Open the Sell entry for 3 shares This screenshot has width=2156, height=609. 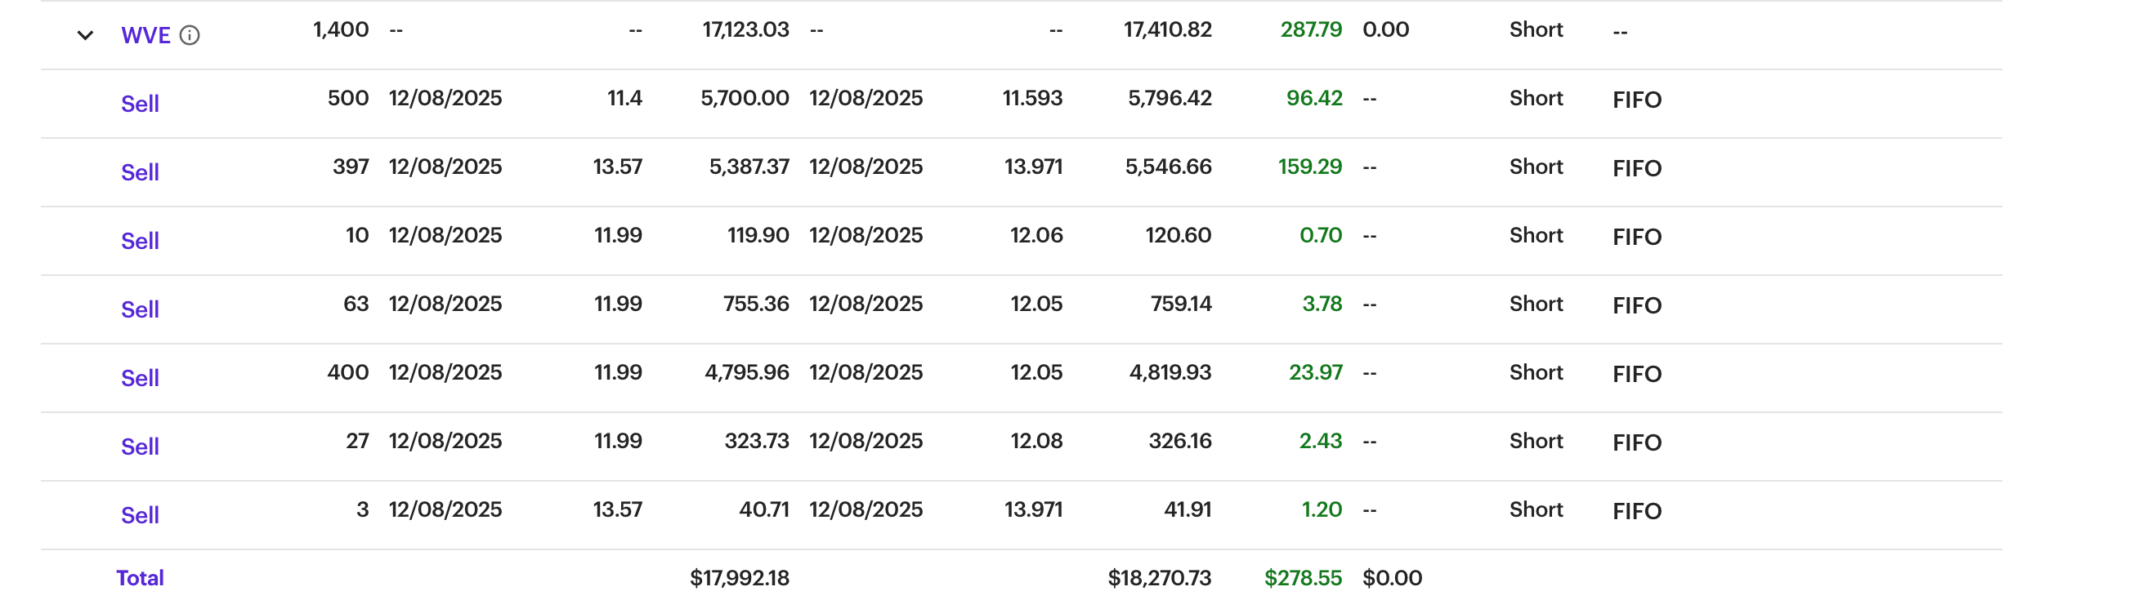pyautogui.click(x=140, y=515)
